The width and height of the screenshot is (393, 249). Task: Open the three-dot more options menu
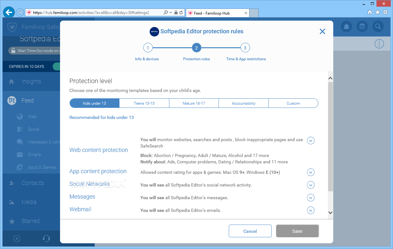point(379,44)
